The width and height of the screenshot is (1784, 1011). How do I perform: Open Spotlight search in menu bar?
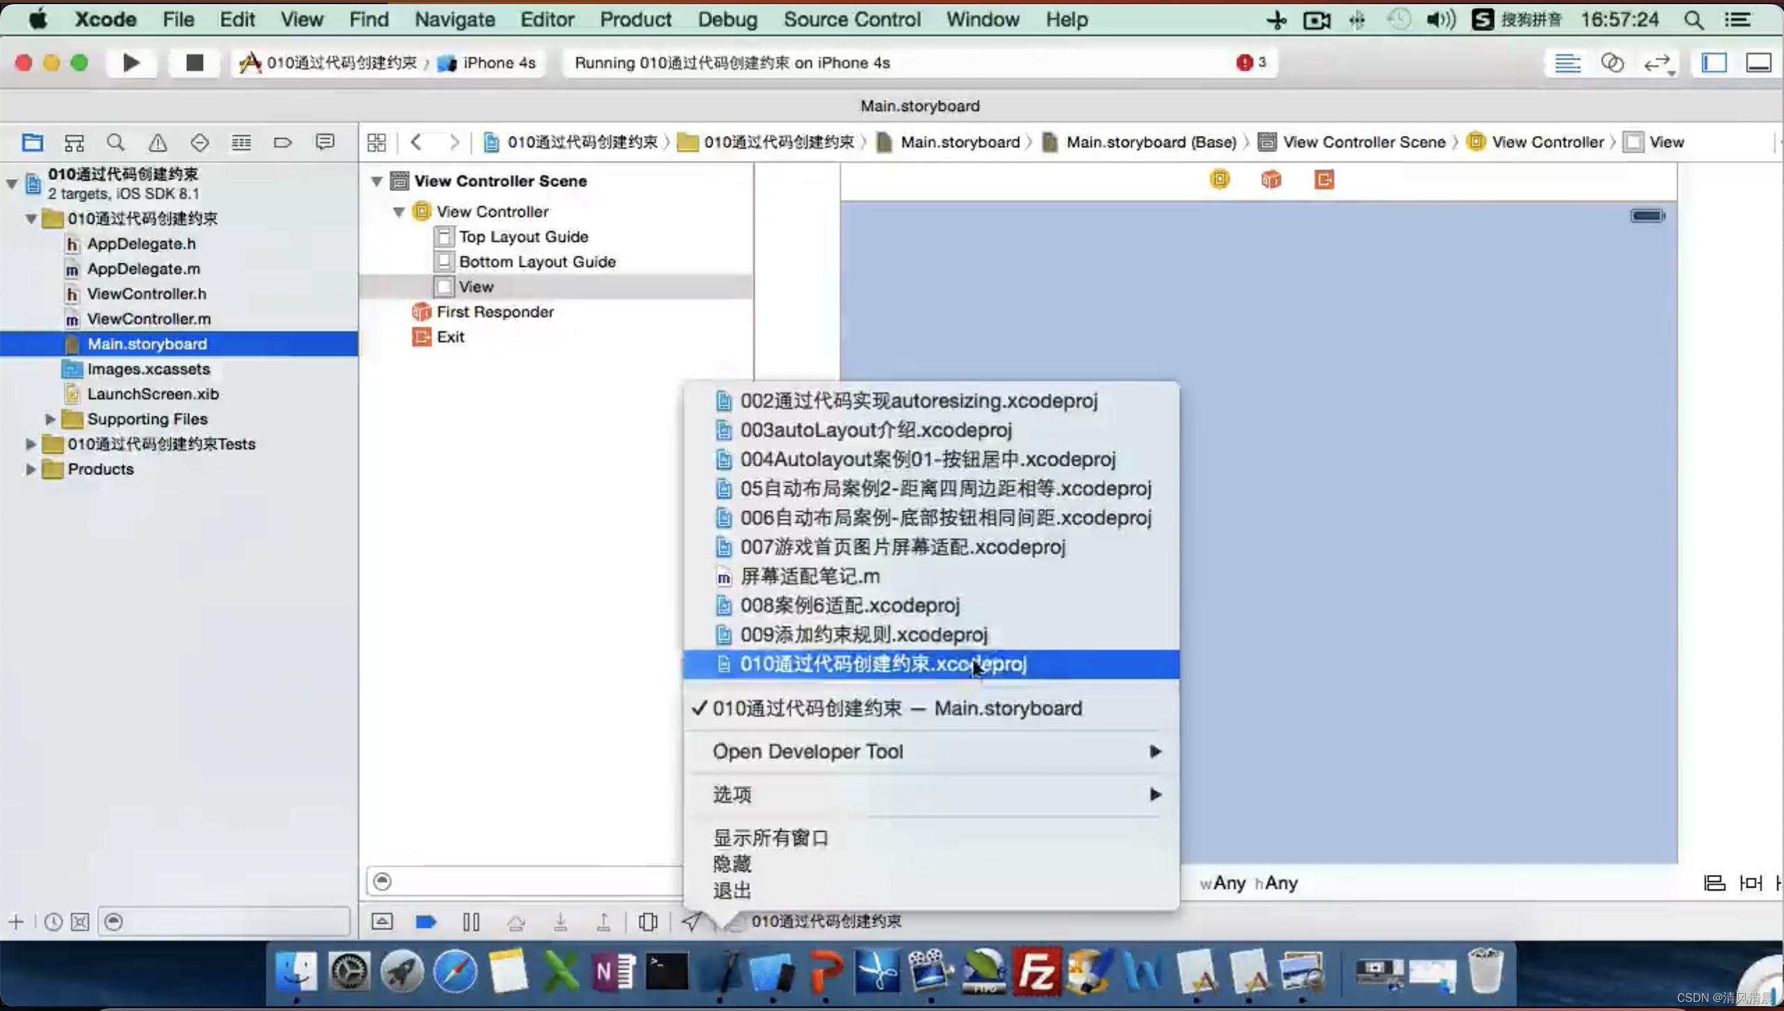tap(1693, 20)
